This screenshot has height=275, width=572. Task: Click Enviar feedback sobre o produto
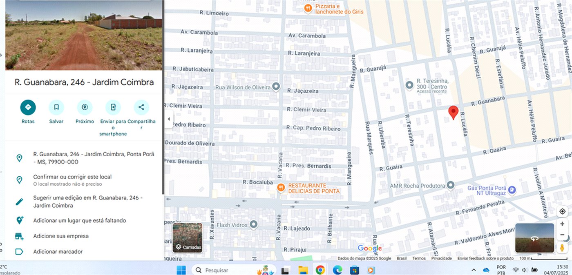(x=485, y=258)
